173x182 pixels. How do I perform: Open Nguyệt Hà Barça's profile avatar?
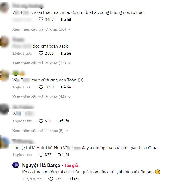tap(16, 165)
